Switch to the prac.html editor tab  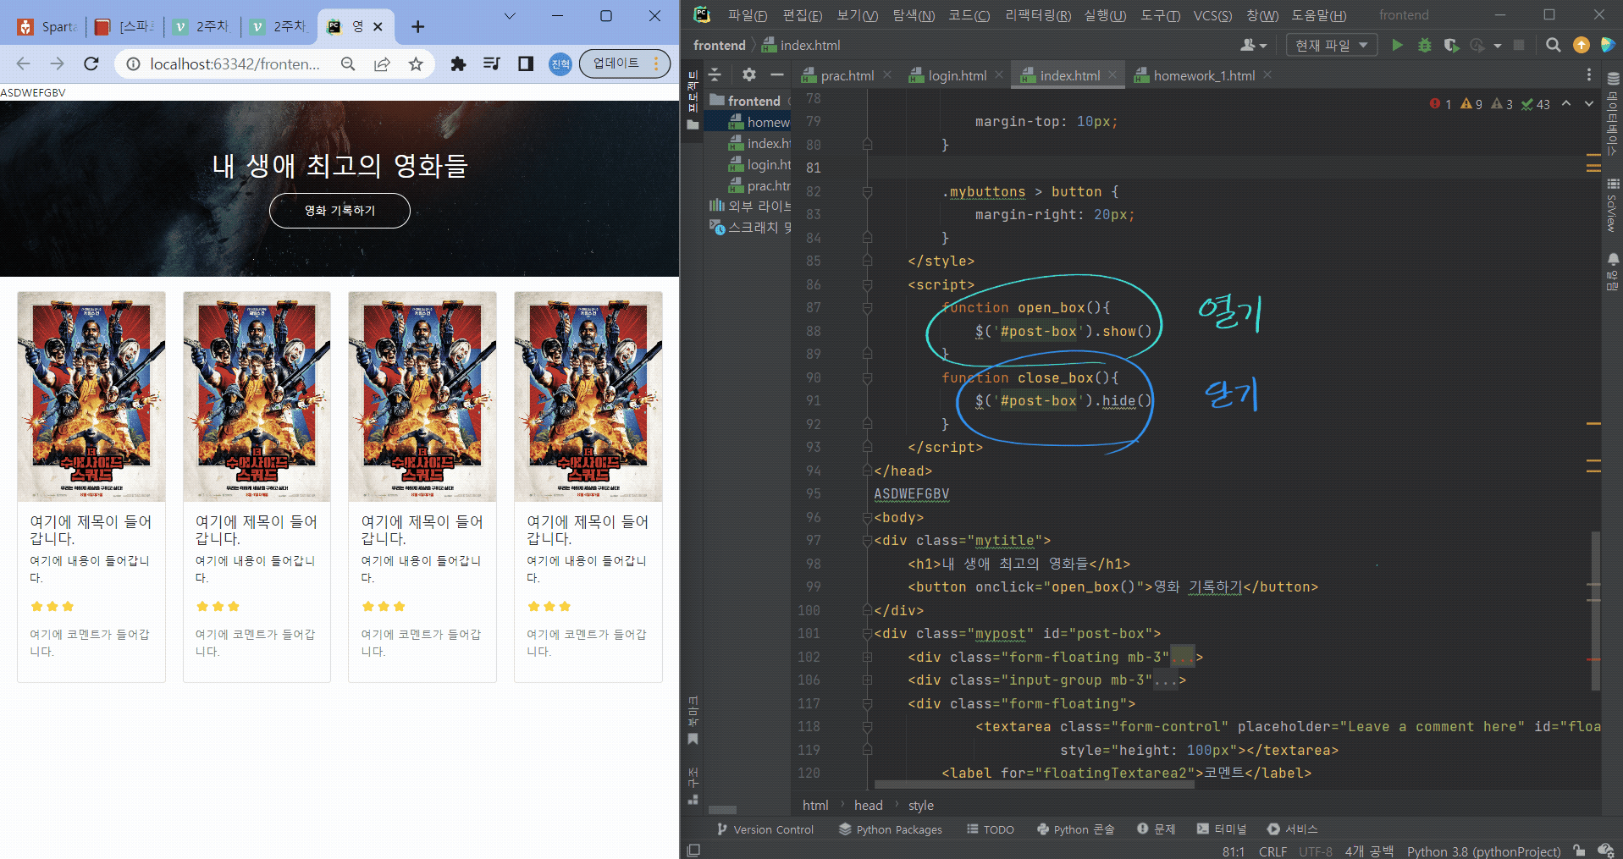pyautogui.click(x=847, y=75)
